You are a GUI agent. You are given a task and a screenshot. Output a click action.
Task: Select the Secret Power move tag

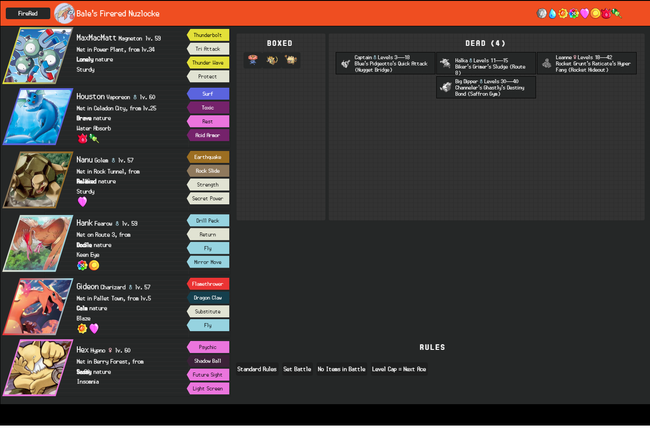click(x=208, y=199)
